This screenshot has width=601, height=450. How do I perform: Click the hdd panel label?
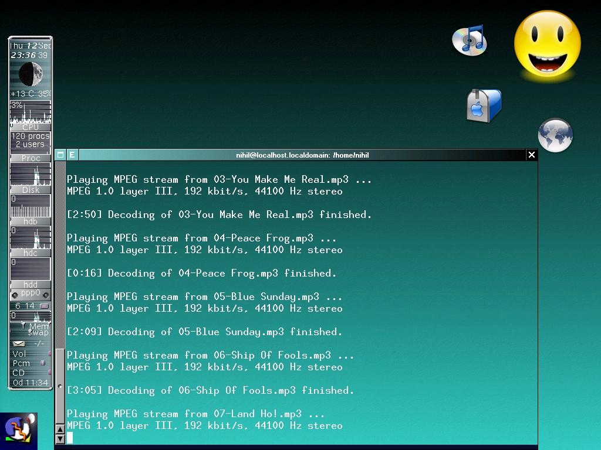(x=31, y=284)
